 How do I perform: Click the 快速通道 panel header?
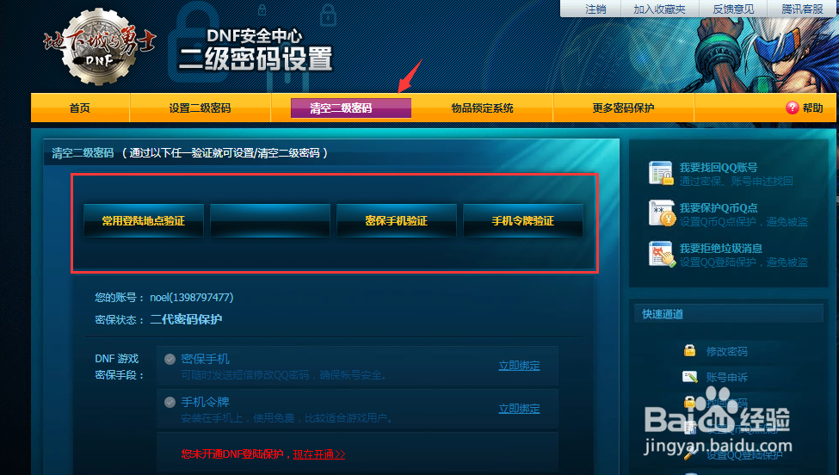coord(729,314)
